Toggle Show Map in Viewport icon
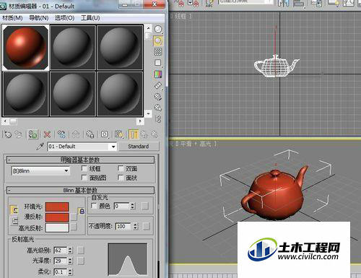 [x=119, y=134]
